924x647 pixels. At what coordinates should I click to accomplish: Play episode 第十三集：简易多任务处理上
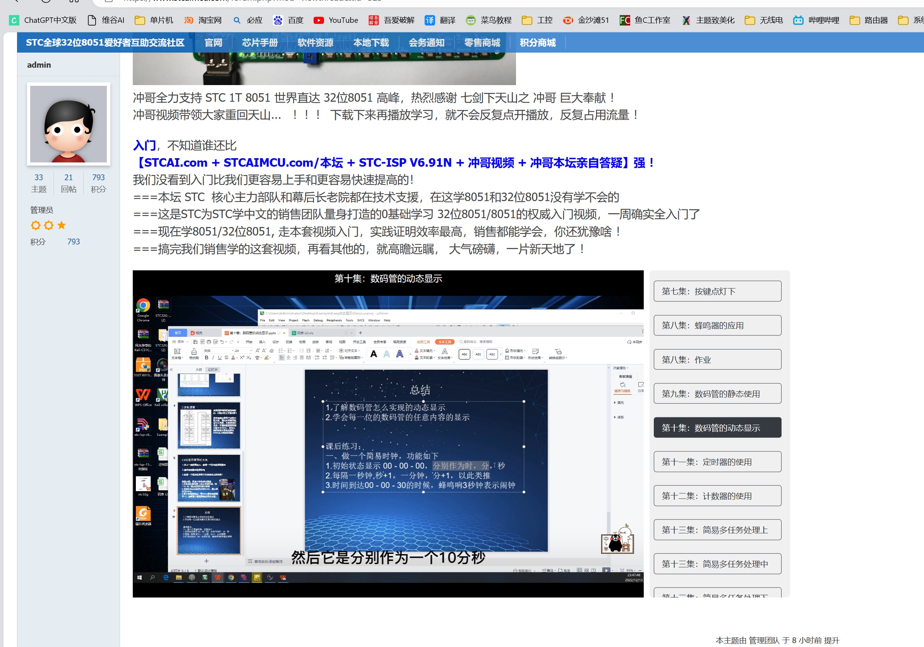tap(718, 530)
